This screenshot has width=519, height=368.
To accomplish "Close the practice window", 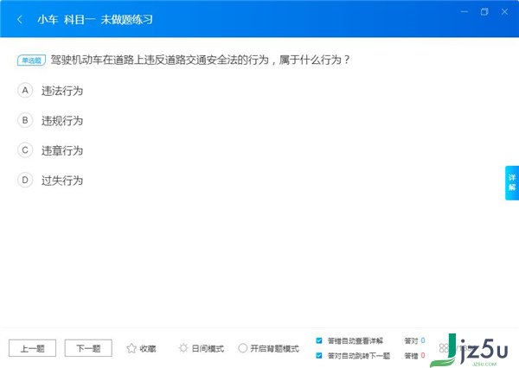I will click(x=504, y=12).
